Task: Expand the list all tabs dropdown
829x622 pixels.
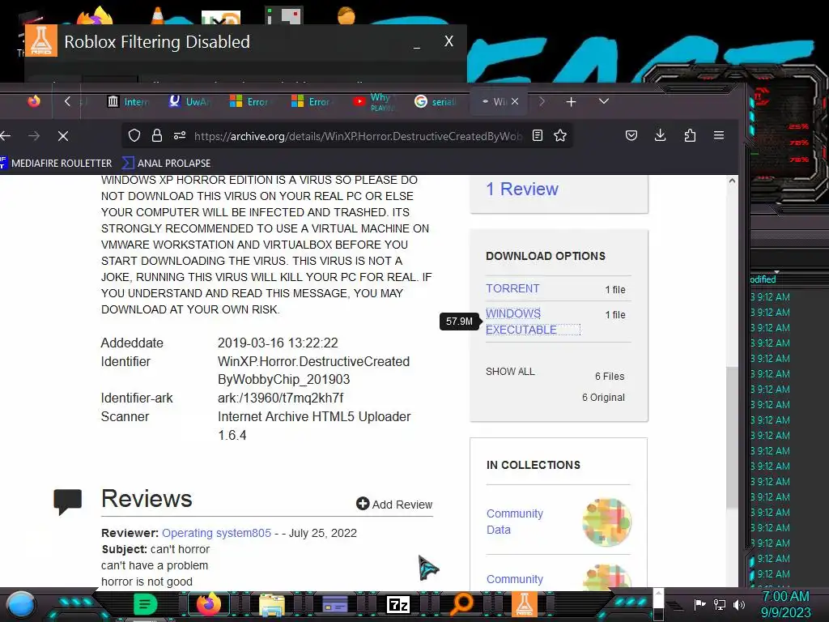Action: click(604, 101)
